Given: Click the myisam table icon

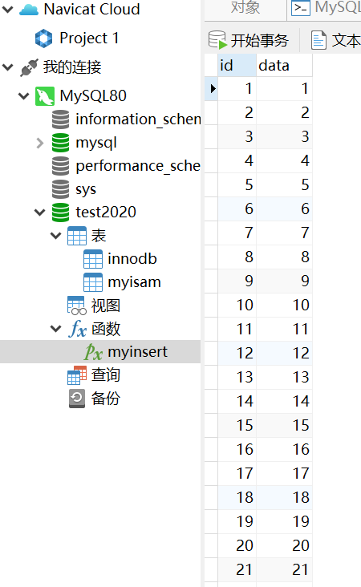Looking at the screenshot, I should pos(93,282).
